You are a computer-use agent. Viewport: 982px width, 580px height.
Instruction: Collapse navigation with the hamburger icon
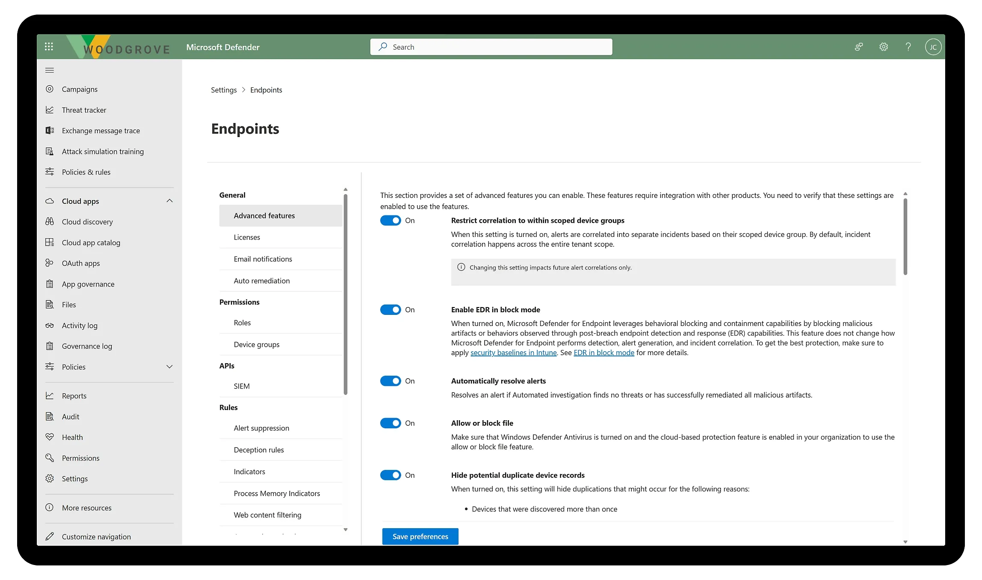click(50, 70)
